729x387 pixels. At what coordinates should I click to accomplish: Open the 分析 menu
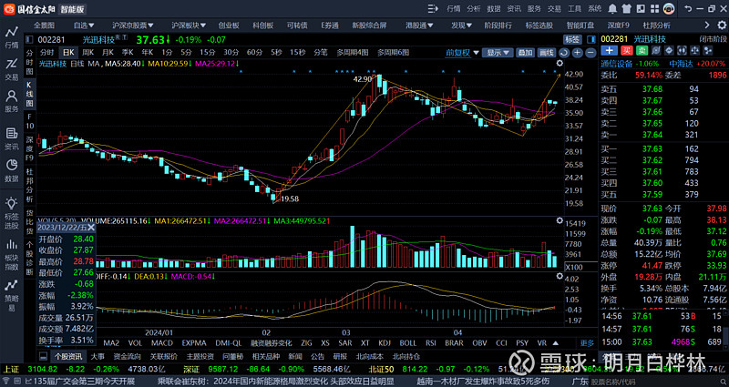(x=474, y=9)
